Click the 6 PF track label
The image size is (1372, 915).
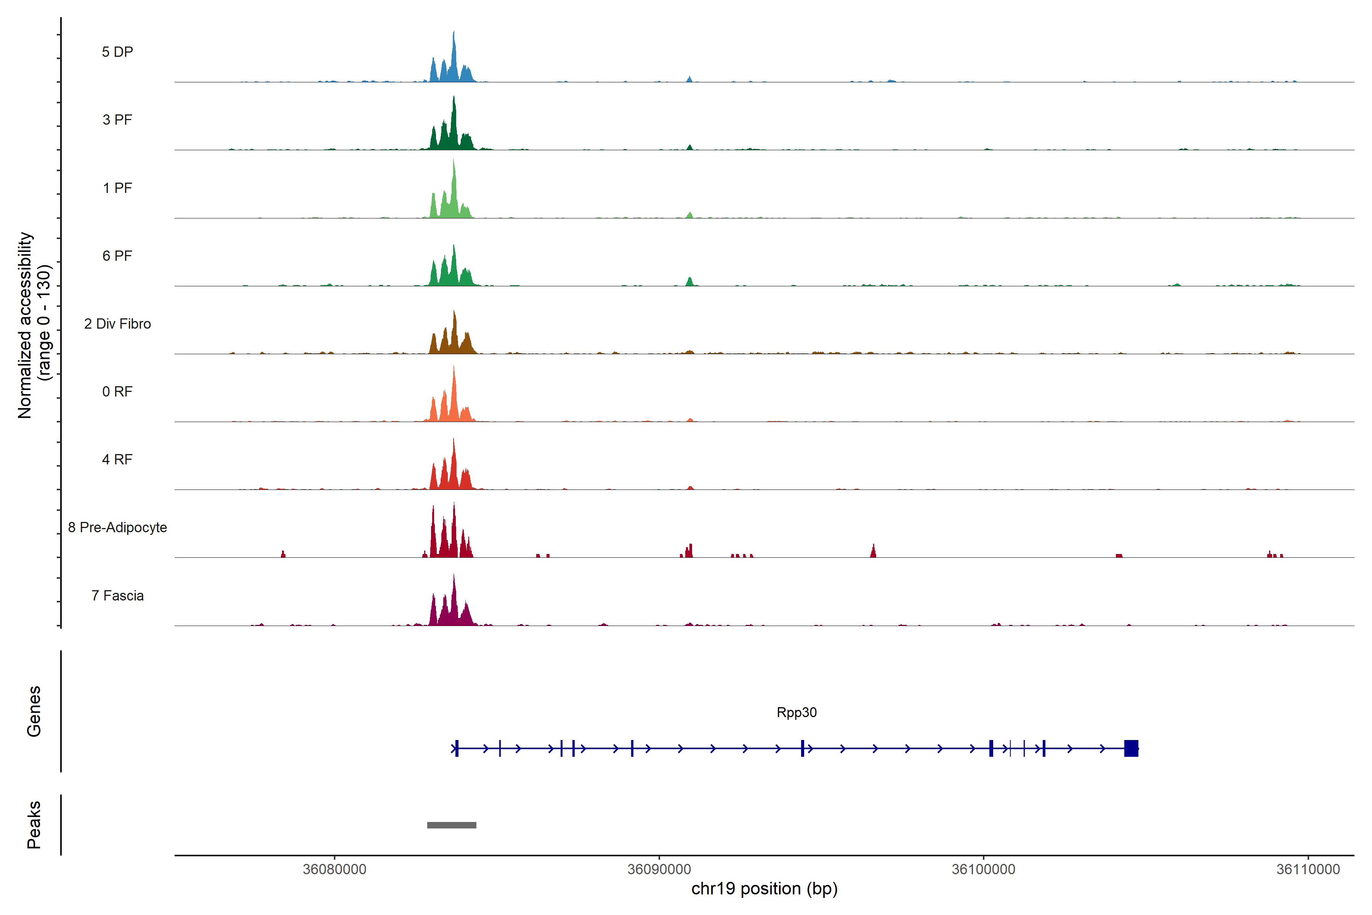click(x=117, y=255)
